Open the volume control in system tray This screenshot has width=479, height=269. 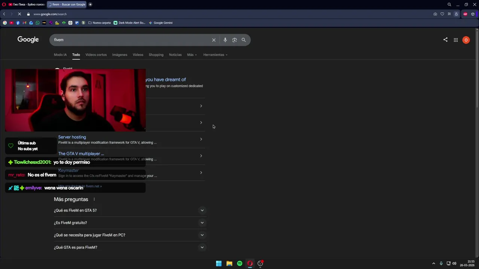454,263
